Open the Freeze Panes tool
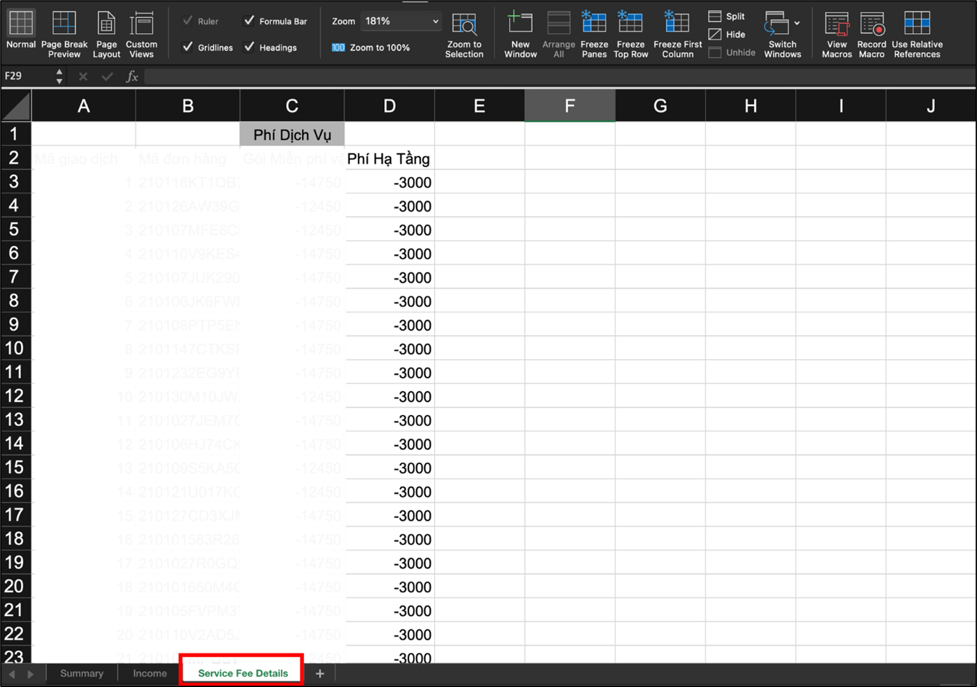Image resolution: width=977 pixels, height=687 pixels. click(593, 34)
